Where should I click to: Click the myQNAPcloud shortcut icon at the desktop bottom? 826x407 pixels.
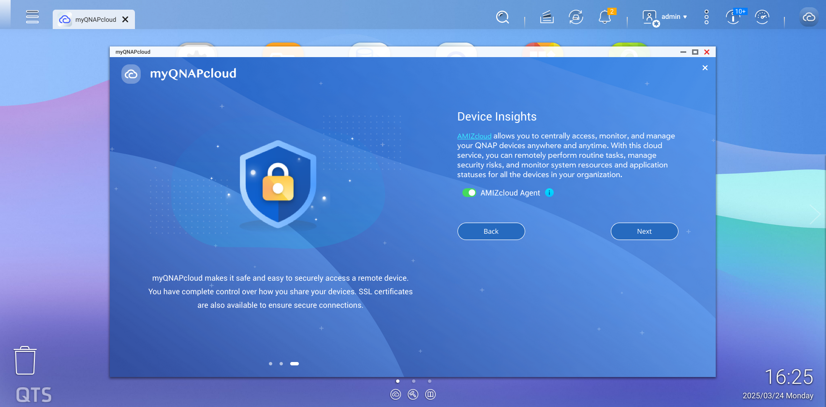396,394
